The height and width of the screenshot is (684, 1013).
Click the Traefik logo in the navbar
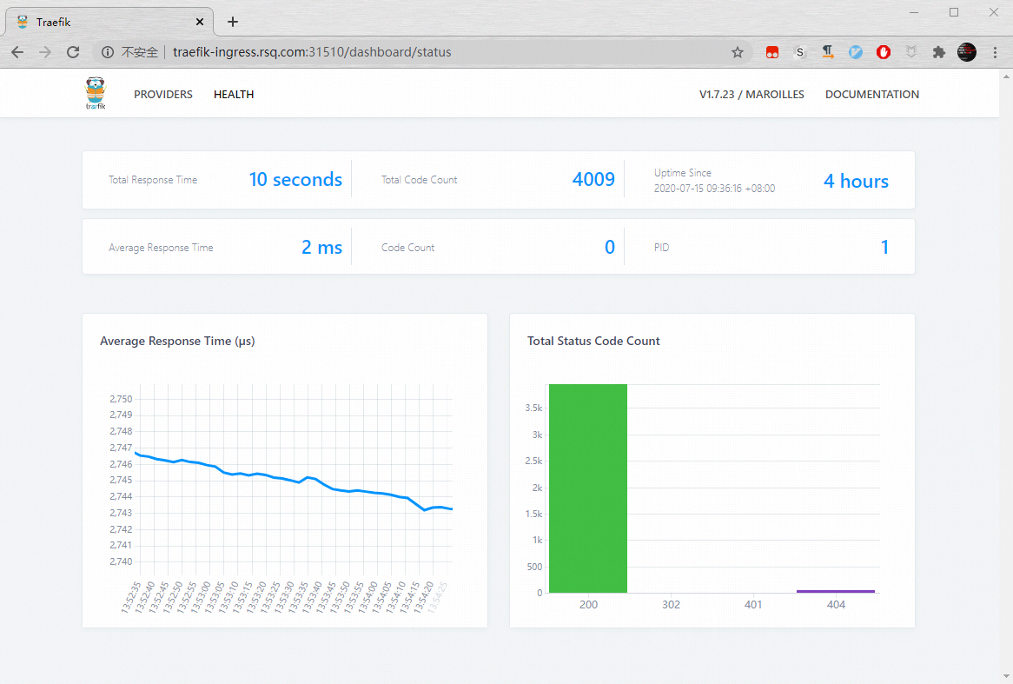(95, 92)
